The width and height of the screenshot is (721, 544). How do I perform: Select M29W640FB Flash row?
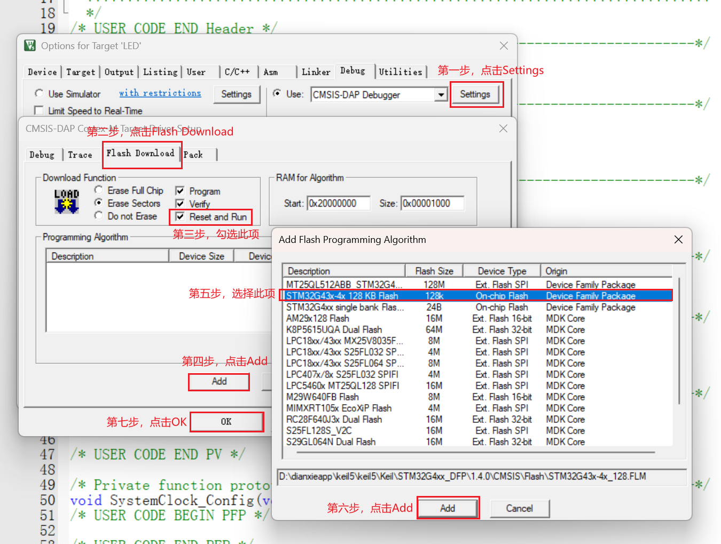pos(477,397)
